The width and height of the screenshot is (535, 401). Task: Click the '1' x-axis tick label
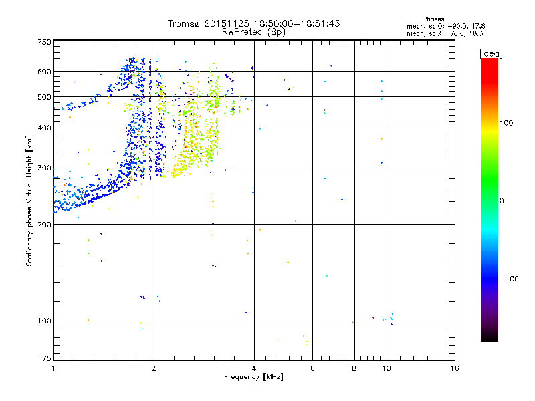[x=53, y=368]
